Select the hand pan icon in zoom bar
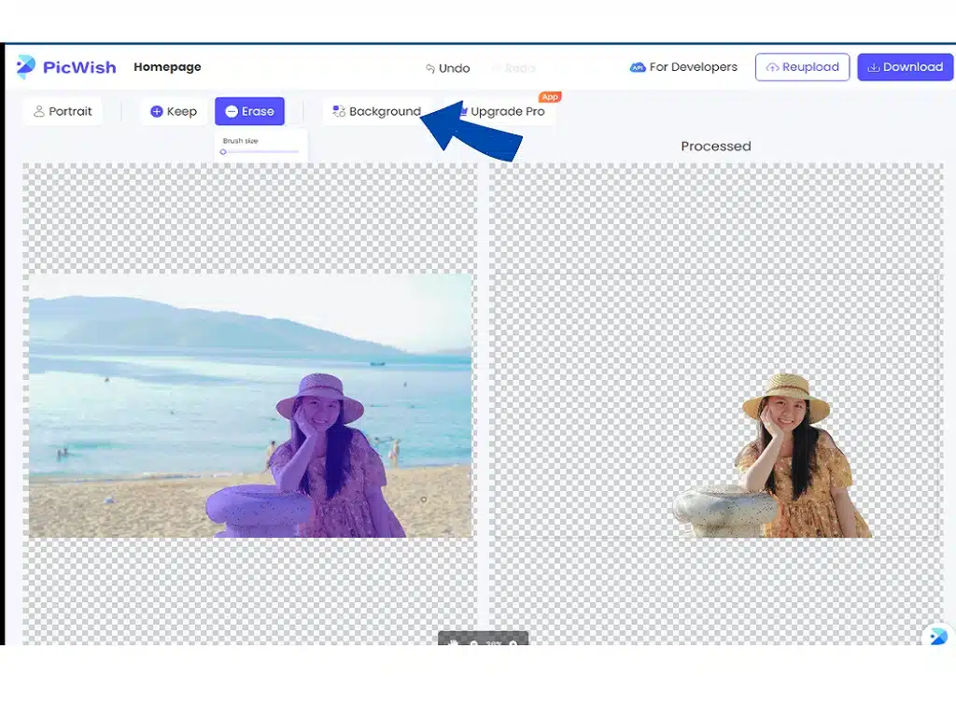The width and height of the screenshot is (956, 717). (454, 642)
